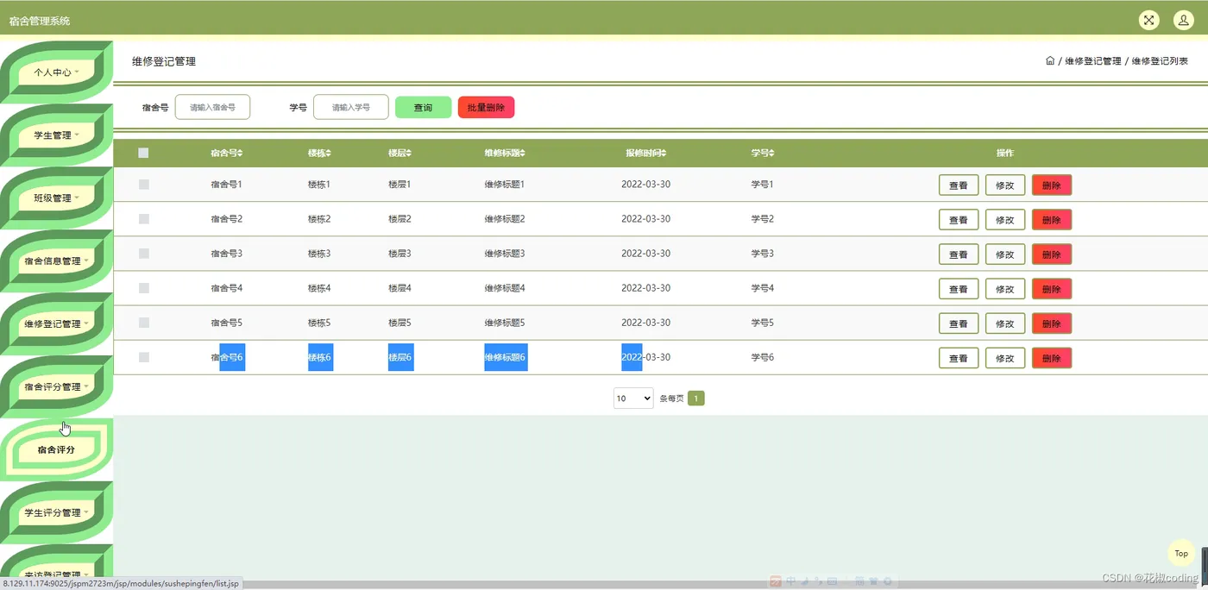
Task: Check the row checkbox for 宿舍号2
Action: pos(143,219)
